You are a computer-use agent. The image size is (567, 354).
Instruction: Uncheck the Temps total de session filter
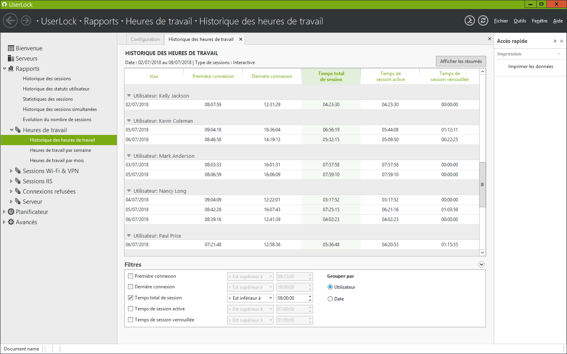(131, 298)
